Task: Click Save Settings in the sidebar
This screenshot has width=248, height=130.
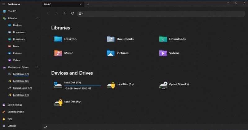Action: point(15,105)
